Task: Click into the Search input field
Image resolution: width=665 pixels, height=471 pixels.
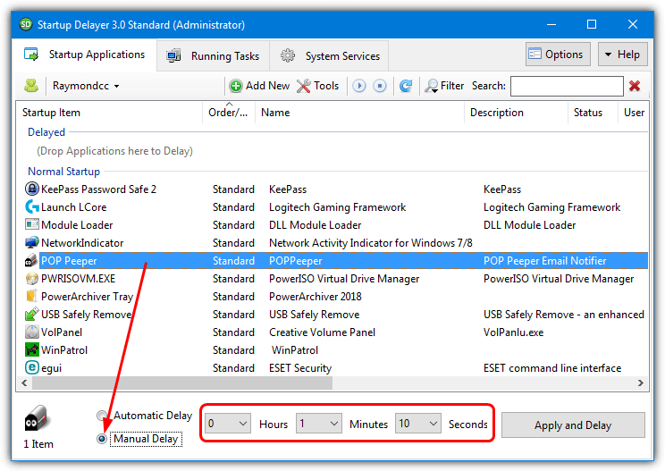Action: coord(567,87)
